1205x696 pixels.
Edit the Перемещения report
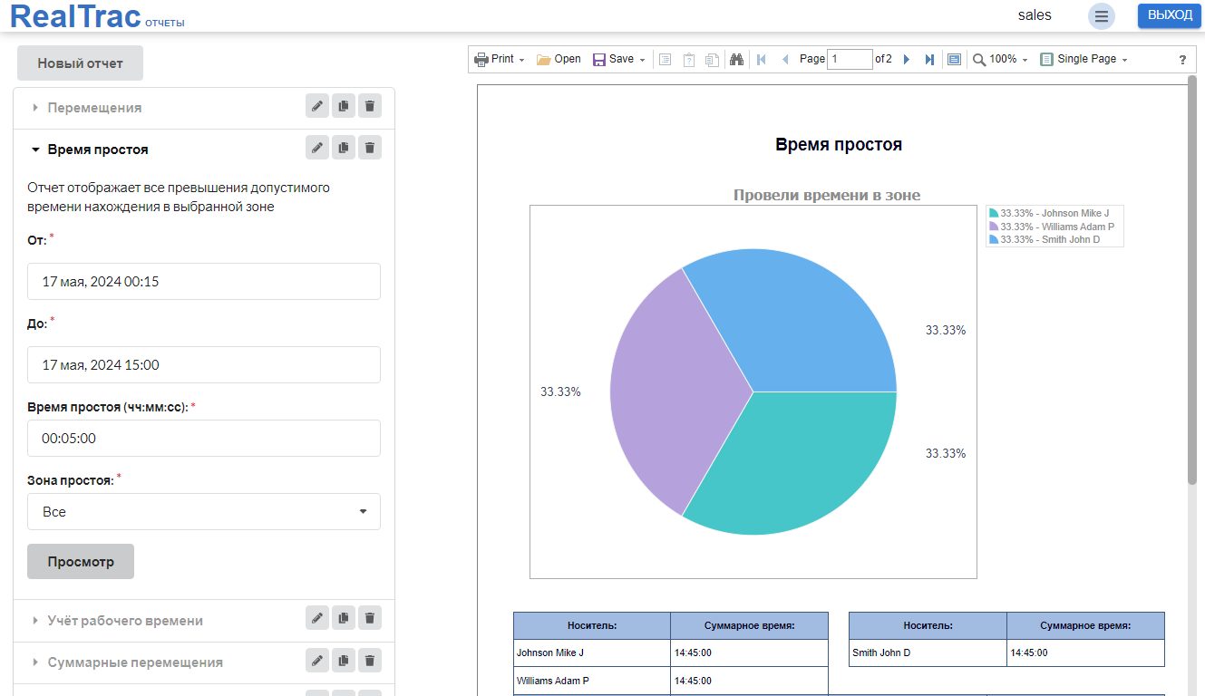317,106
